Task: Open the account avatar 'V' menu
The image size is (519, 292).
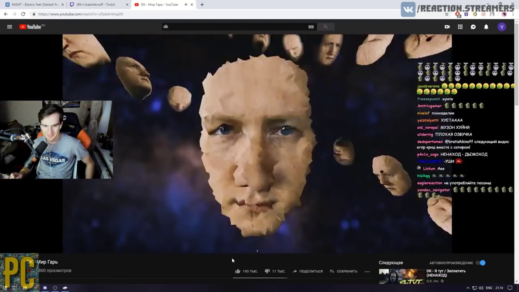Action: tap(502, 27)
